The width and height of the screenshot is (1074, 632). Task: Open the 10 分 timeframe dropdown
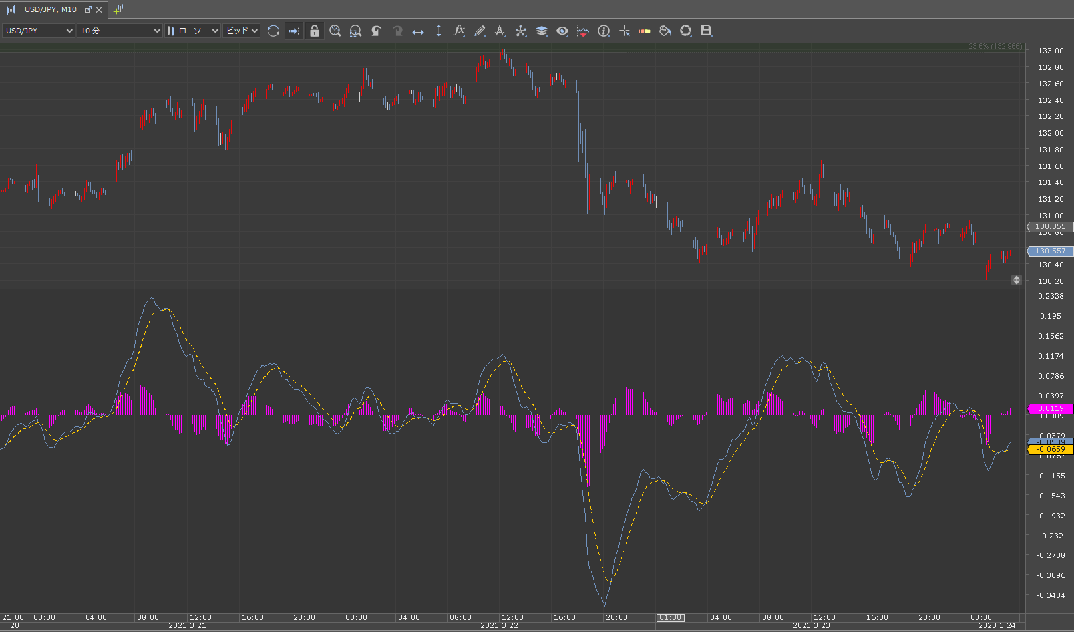click(120, 31)
